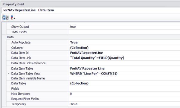Click the Property Grid panel title
The width and height of the screenshot is (180, 108).
pos(13,4)
